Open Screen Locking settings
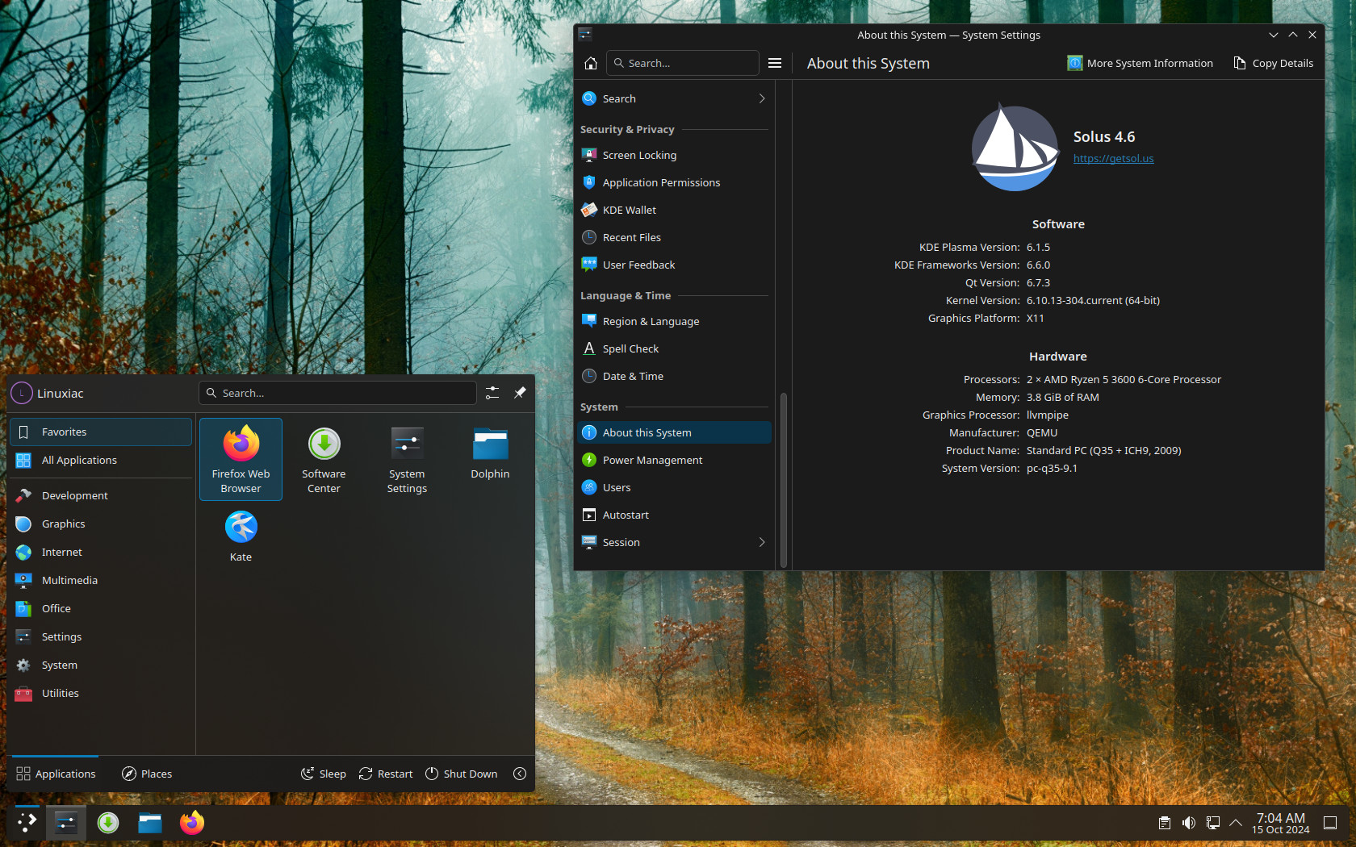1356x847 pixels. click(674, 155)
